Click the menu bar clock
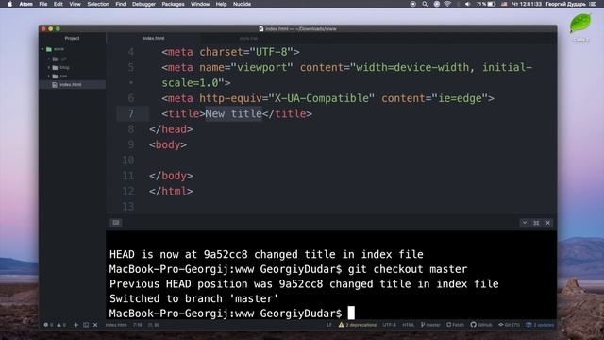The width and height of the screenshot is (604, 340). (x=527, y=4)
